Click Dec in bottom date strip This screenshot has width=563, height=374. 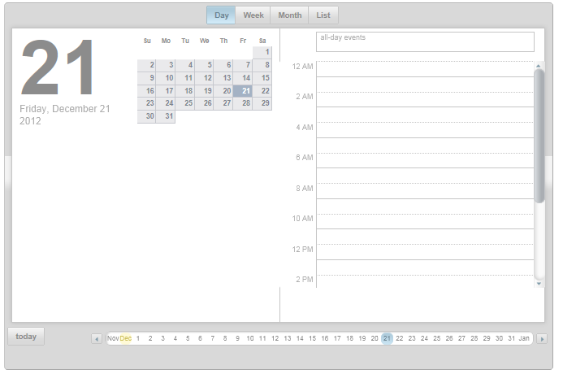(x=126, y=338)
